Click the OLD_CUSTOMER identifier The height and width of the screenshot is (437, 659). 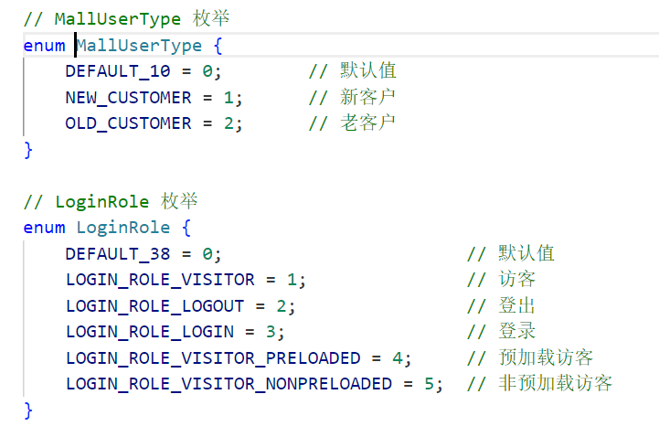[128, 123]
